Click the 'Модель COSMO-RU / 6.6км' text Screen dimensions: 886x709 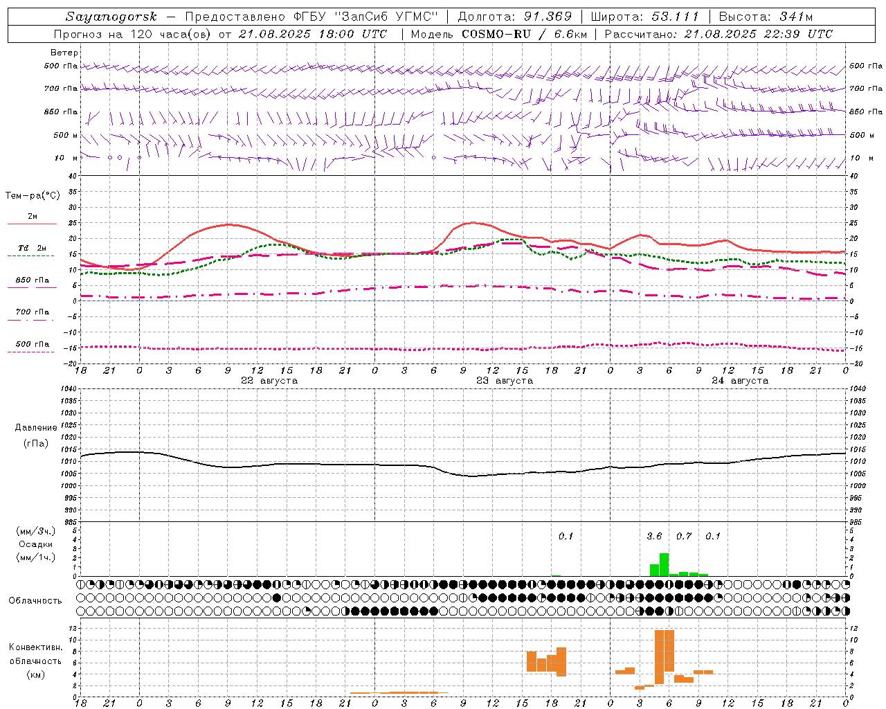[x=499, y=34]
